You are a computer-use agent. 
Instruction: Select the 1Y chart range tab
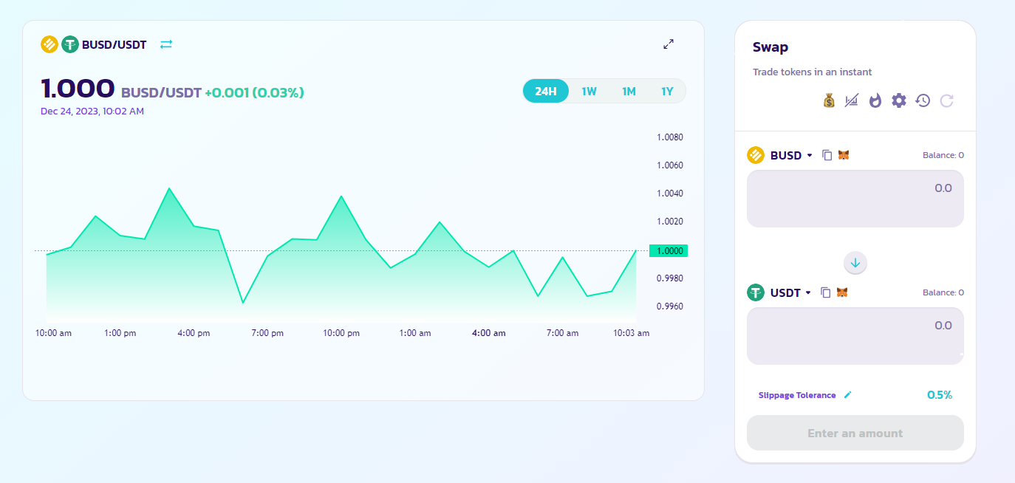(x=667, y=92)
